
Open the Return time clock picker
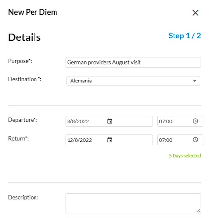195,140
